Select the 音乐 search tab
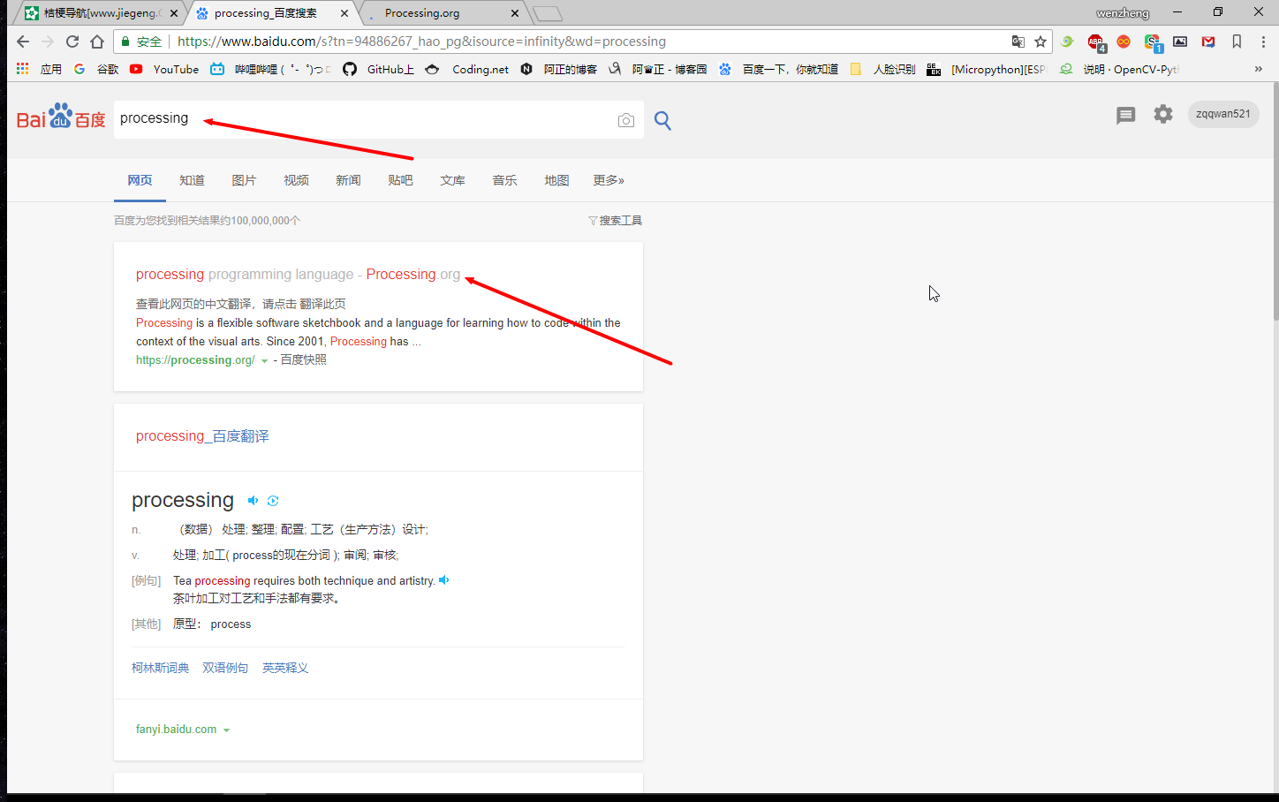This screenshot has height=802, width=1279. 504,180
